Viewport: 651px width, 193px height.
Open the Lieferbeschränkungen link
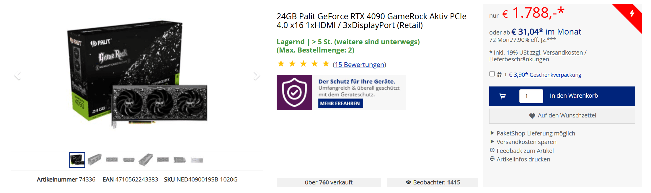519,59
